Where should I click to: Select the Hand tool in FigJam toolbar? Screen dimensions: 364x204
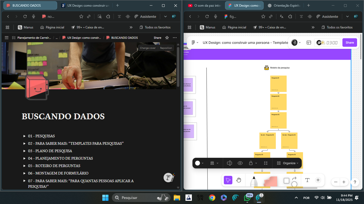(x=239, y=180)
